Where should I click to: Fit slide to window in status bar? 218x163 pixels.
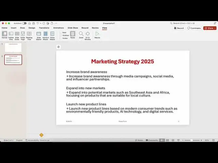214,140
